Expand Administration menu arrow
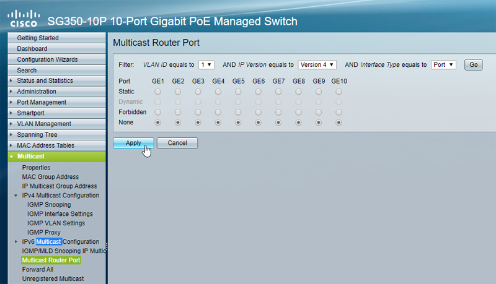This screenshot has width=496, height=284. coord(11,92)
